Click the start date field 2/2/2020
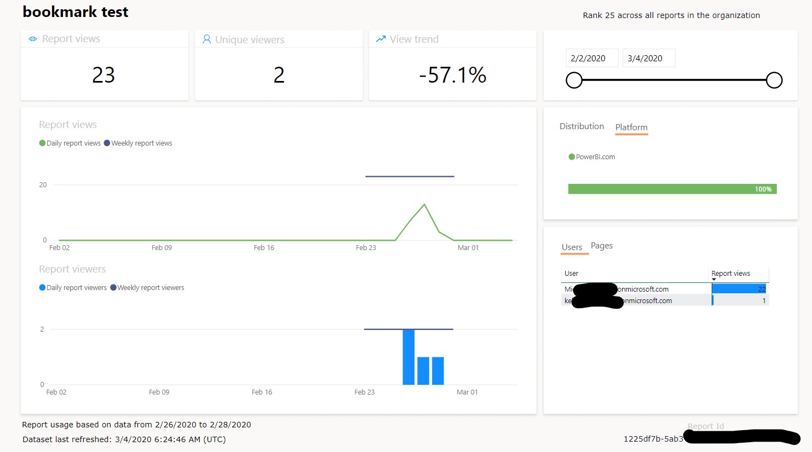Viewport: 812px width, 452px height. pos(592,58)
